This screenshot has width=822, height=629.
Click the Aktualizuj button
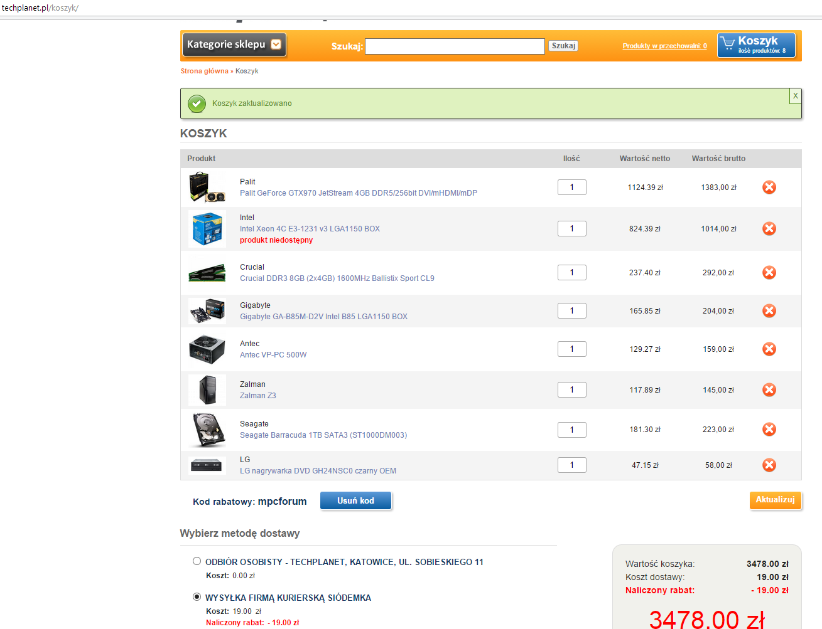pos(776,500)
